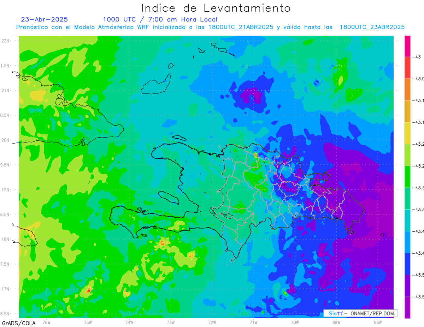Click the '69W' longitude label

[336, 322]
